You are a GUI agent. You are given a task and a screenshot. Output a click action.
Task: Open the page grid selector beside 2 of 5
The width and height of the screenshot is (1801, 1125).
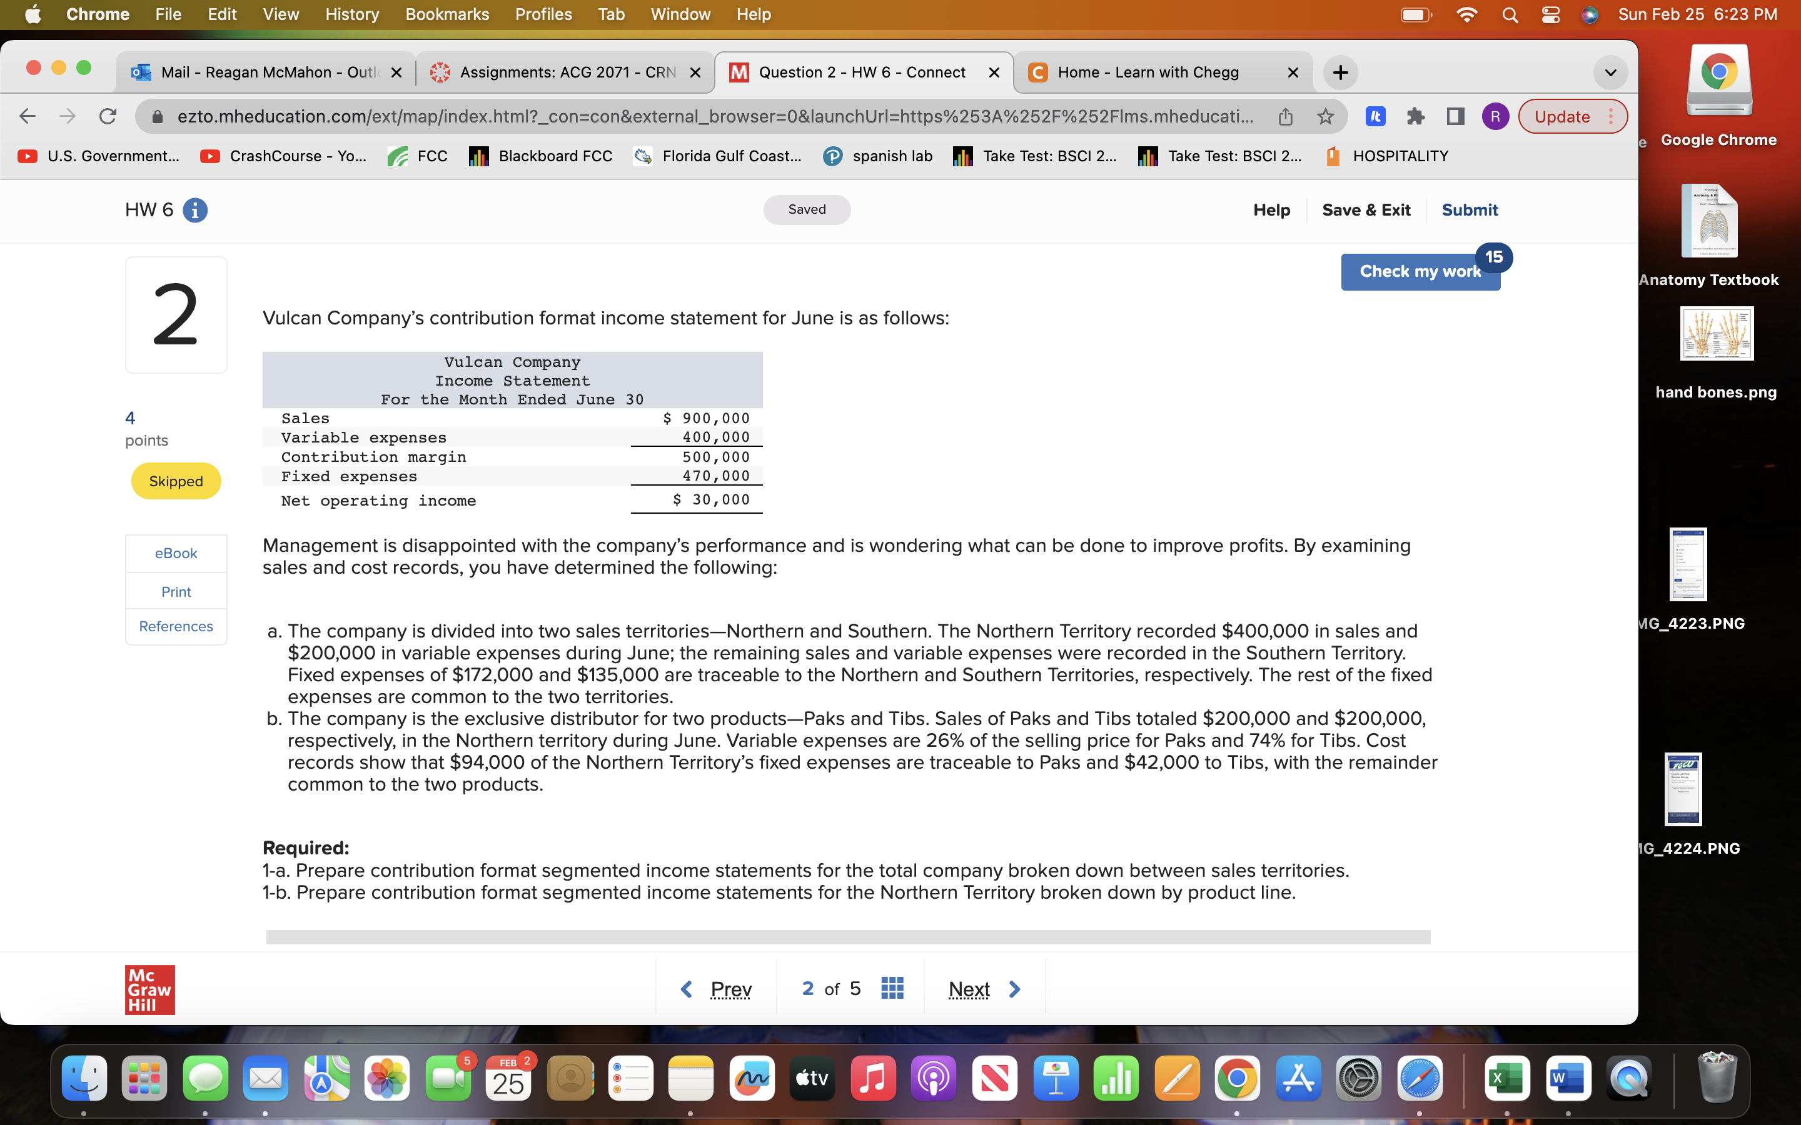[x=892, y=987]
